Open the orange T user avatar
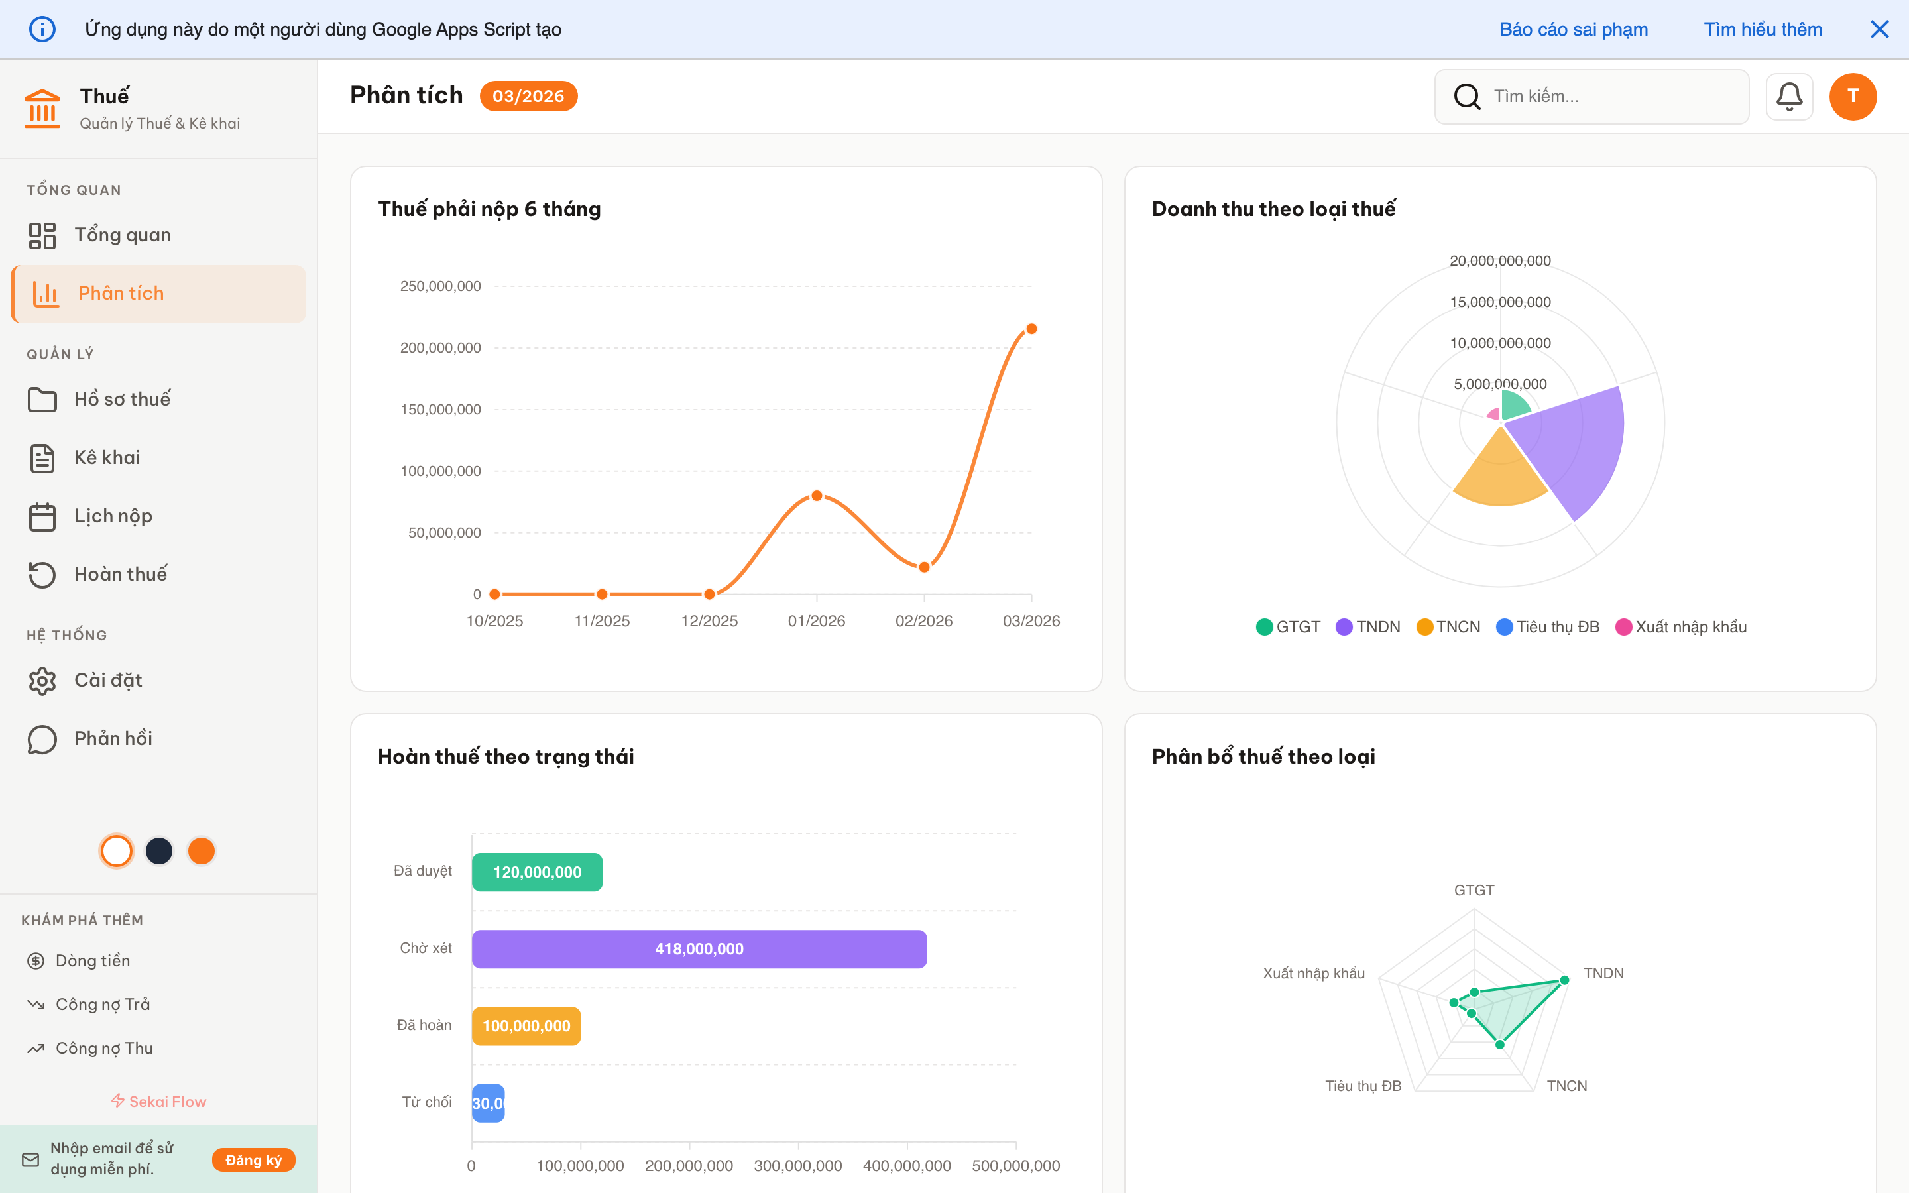Image resolution: width=1909 pixels, height=1193 pixels. [x=1852, y=96]
